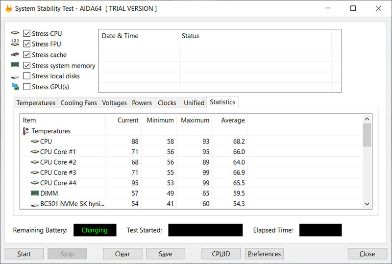Screen dimensions: 392x264
Task: Click the disk drive icon beside Stress local disks
Action: point(15,77)
